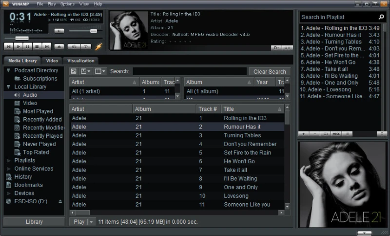Click the Search in Playlist field
The width and height of the screenshot is (390, 236).
click(x=338, y=17)
